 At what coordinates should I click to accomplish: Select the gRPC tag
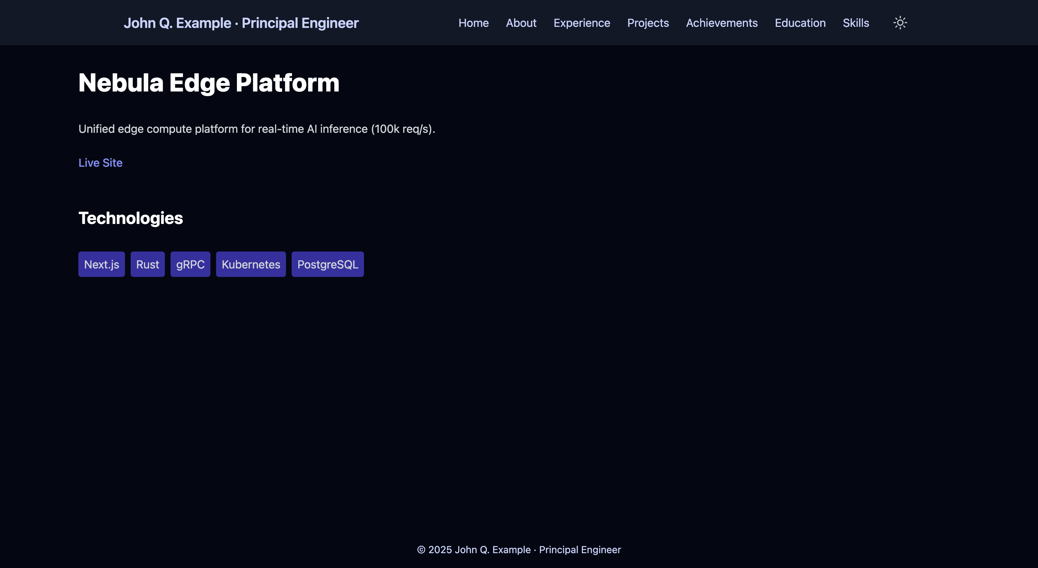click(190, 265)
